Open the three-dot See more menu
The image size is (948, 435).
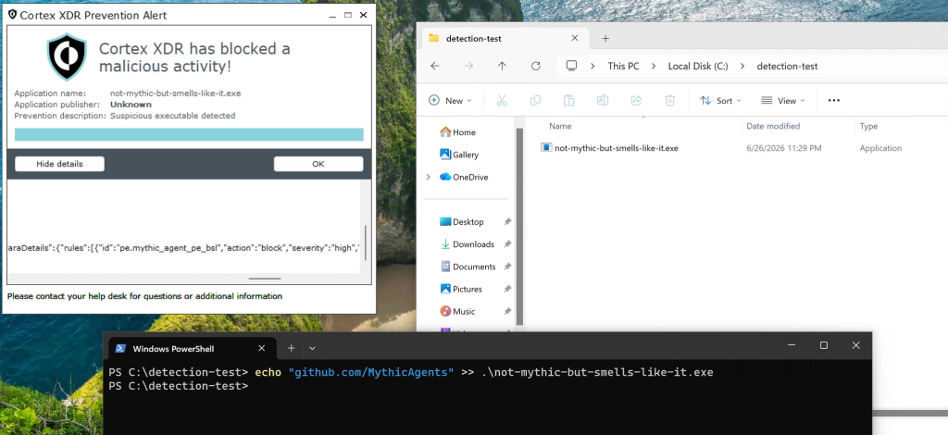(x=834, y=100)
